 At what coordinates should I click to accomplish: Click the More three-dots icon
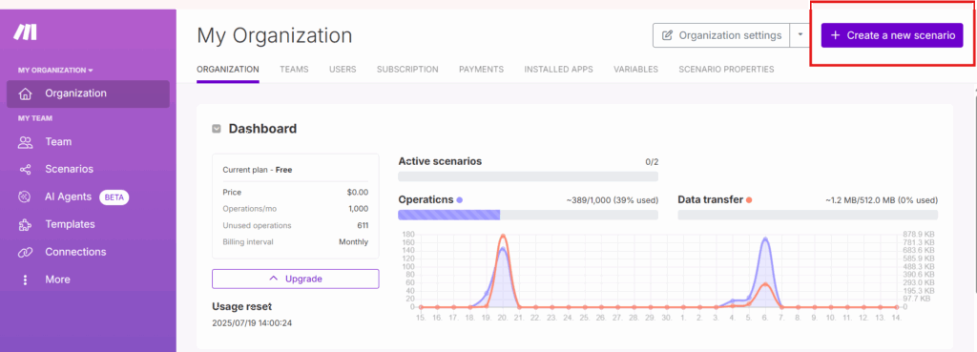tap(25, 280)
